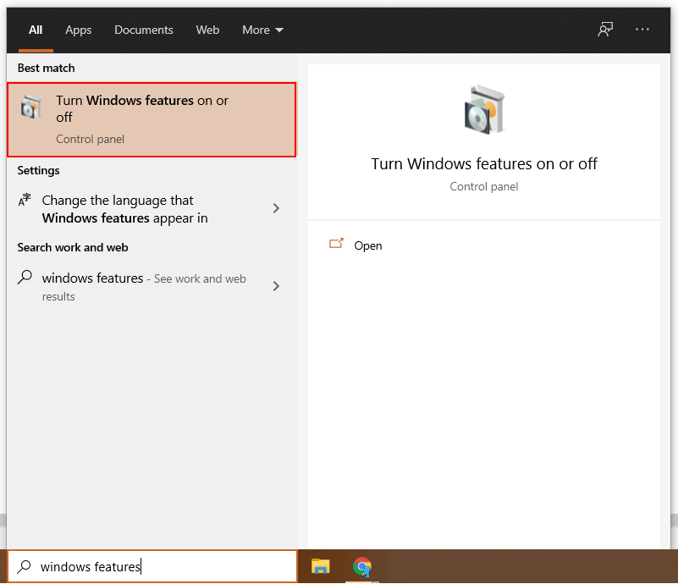Image resolution: width=678 pixels, height=584 pixels.
Task: Open Chrome from the taskbar
Action: click(362, 566)
